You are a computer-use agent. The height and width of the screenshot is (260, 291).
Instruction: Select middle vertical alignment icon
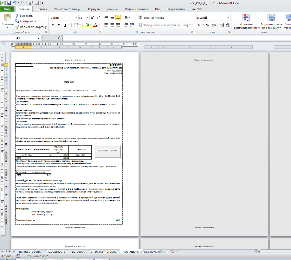click(x=112, y=18)
